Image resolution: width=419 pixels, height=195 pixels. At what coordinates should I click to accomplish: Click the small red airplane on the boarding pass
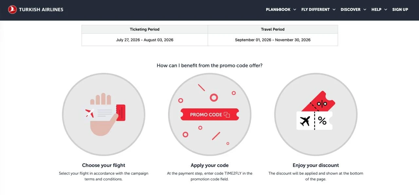89,113
